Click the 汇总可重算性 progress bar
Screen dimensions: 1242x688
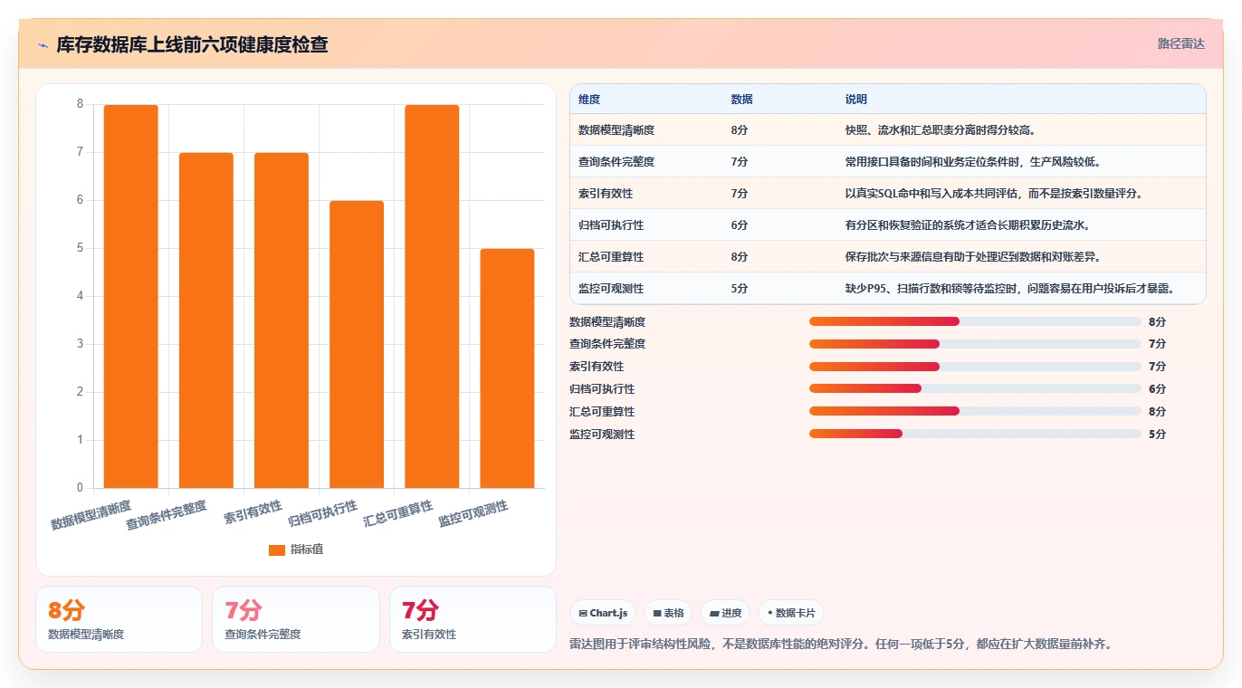coord(975,412)
